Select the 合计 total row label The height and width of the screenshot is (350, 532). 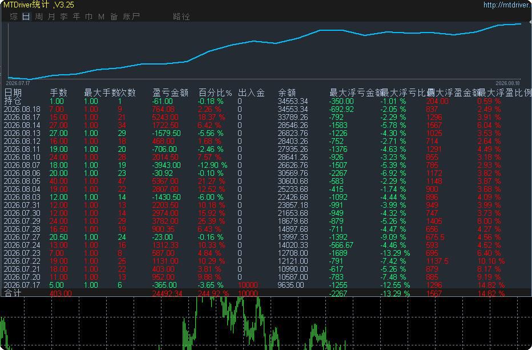coord(13,293)
